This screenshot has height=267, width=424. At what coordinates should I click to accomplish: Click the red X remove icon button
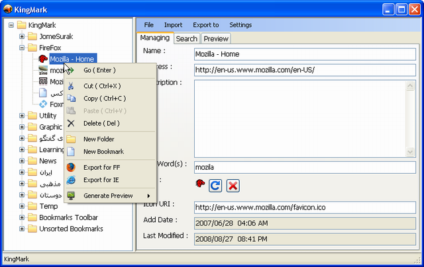click(233, 186)
